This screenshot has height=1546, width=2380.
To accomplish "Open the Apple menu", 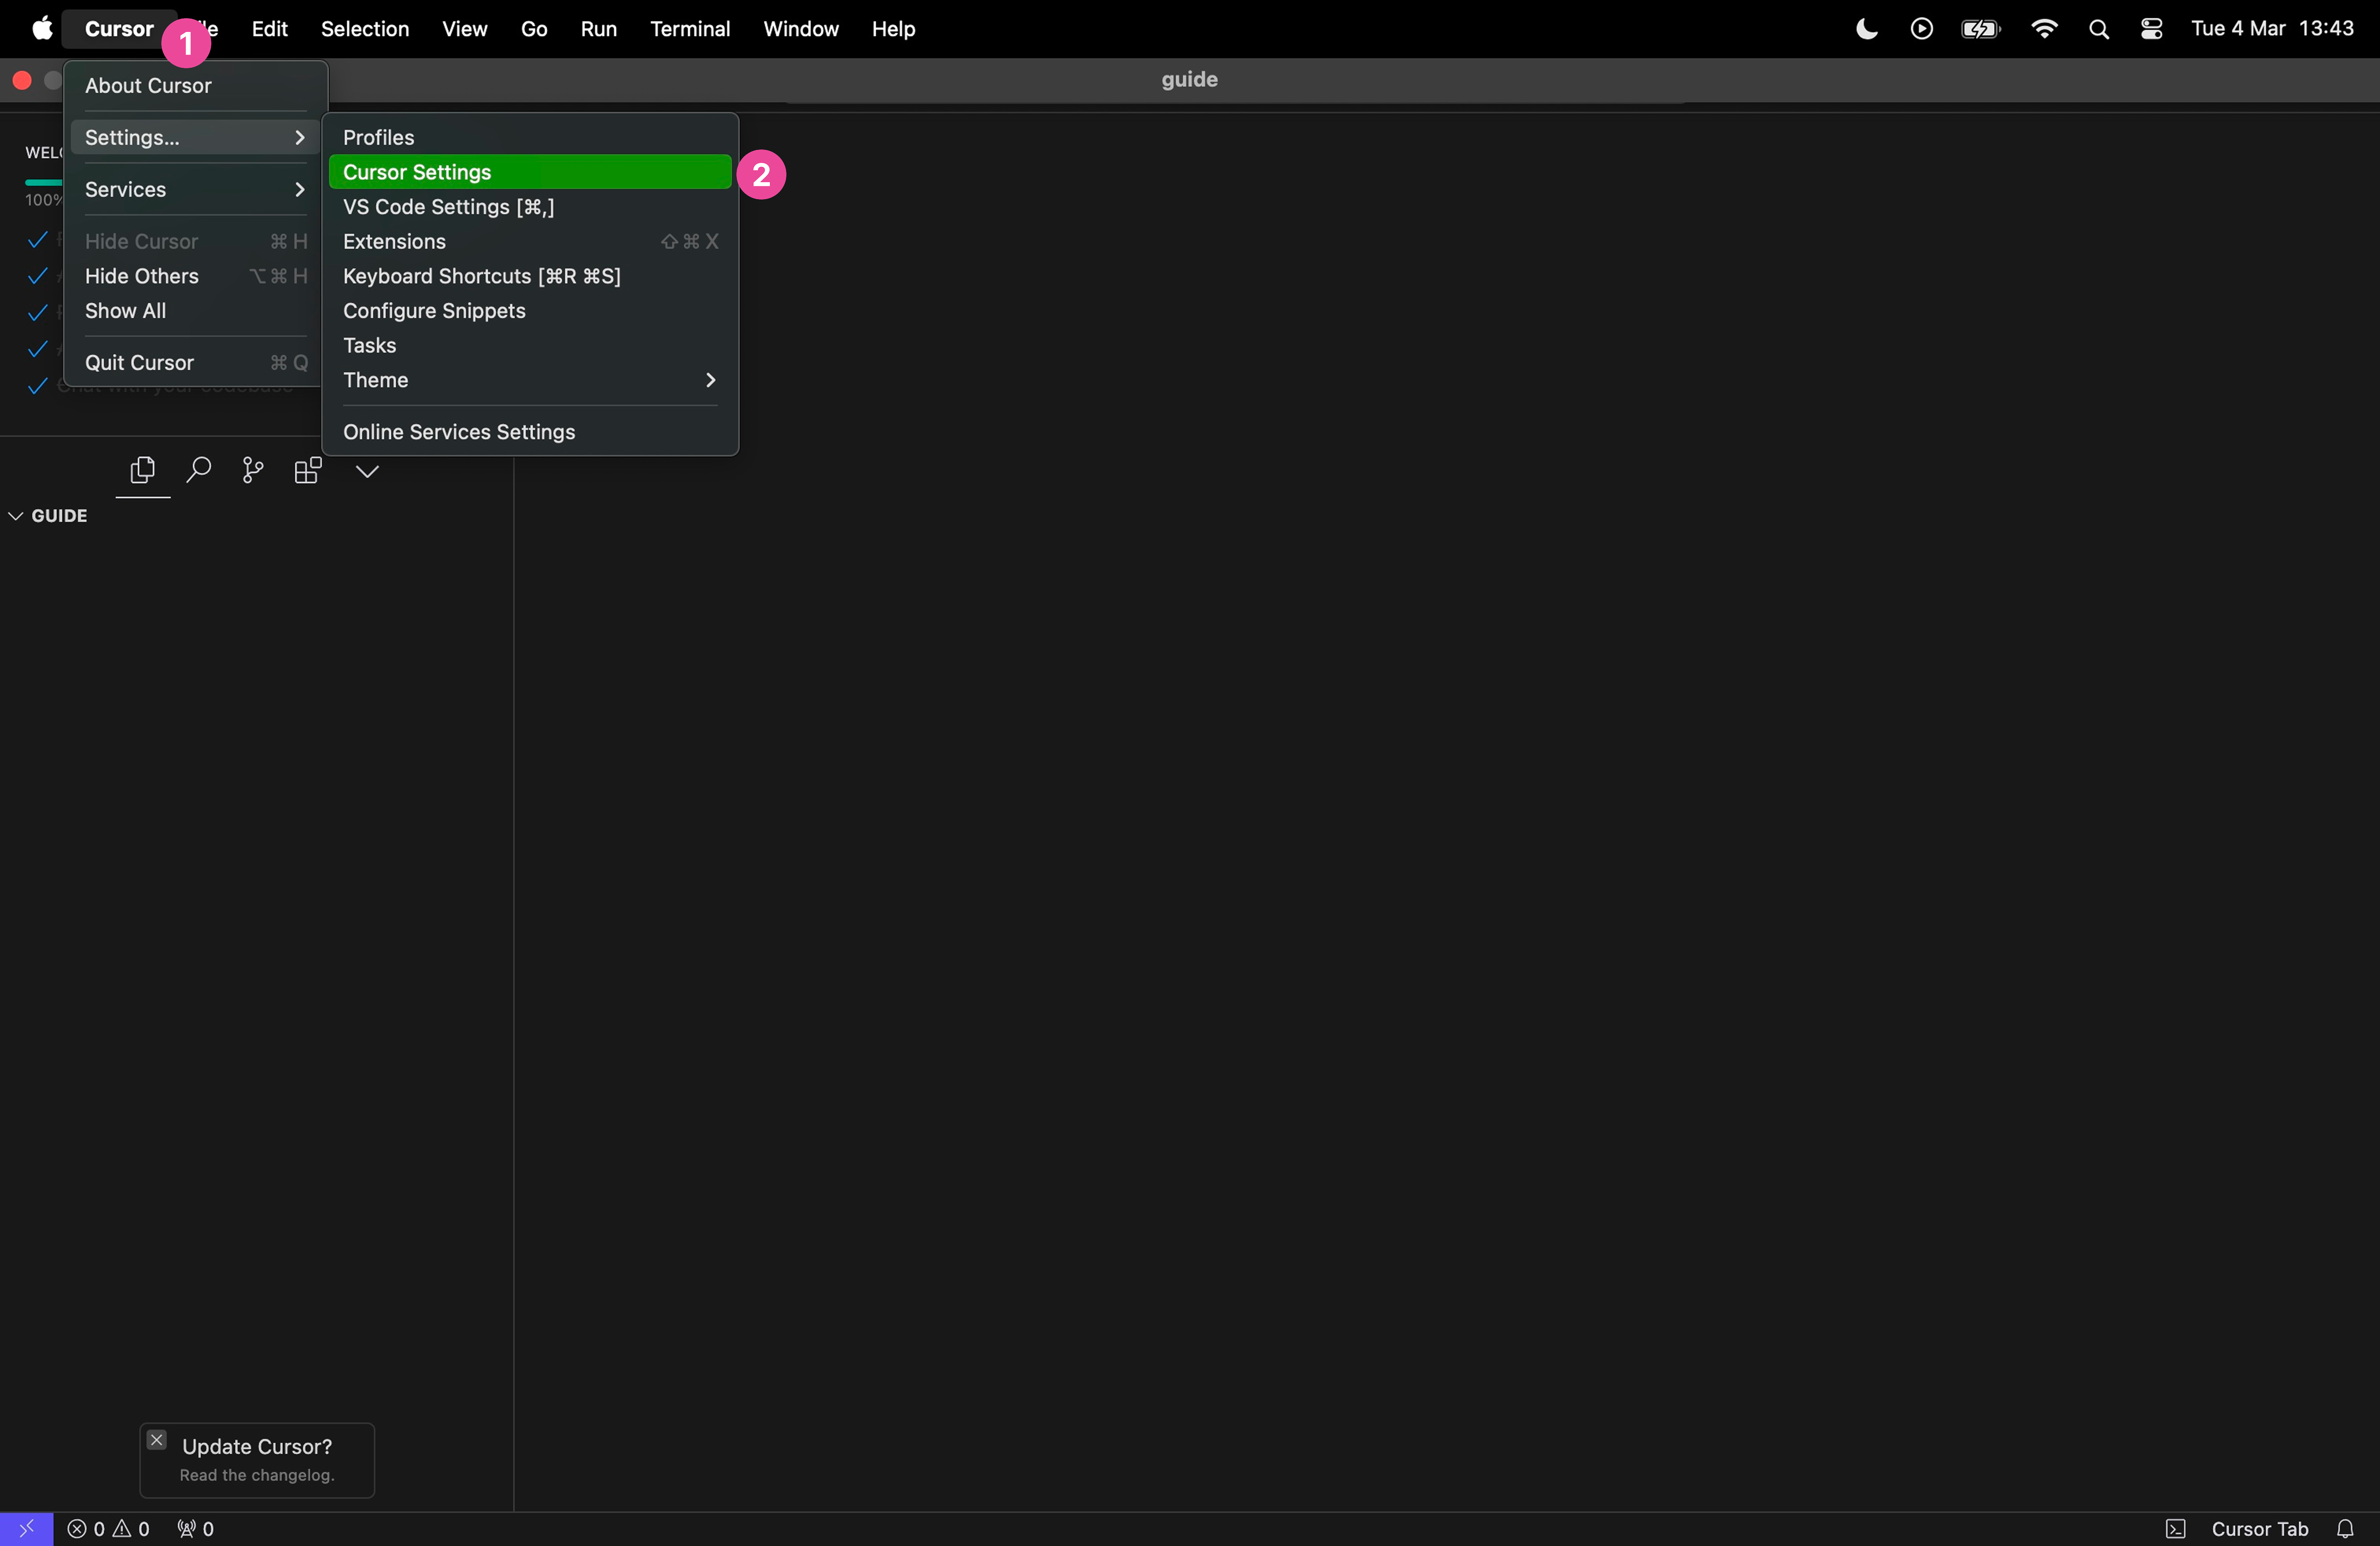I will click(42, 29).
